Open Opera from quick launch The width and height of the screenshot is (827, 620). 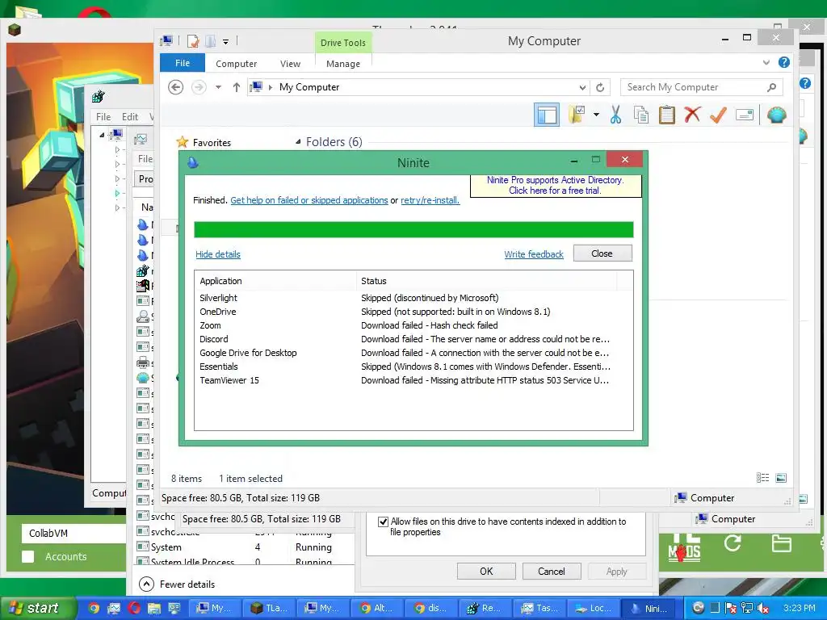(x=134, y=608)
